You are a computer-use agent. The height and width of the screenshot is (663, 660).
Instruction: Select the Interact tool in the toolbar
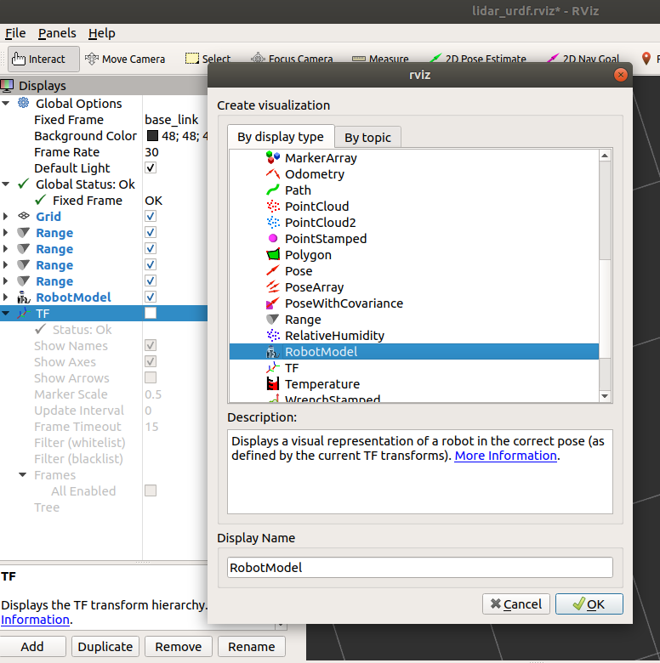(x=43, y=59)
